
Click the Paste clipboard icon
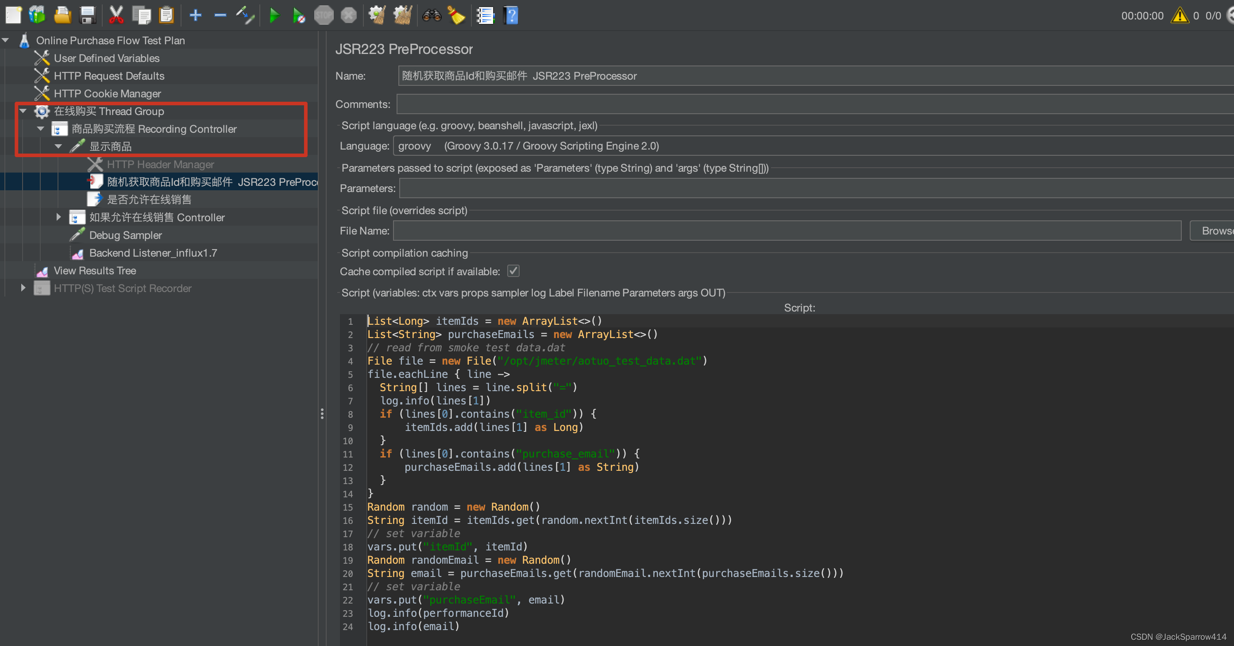[x=166, y=15]
